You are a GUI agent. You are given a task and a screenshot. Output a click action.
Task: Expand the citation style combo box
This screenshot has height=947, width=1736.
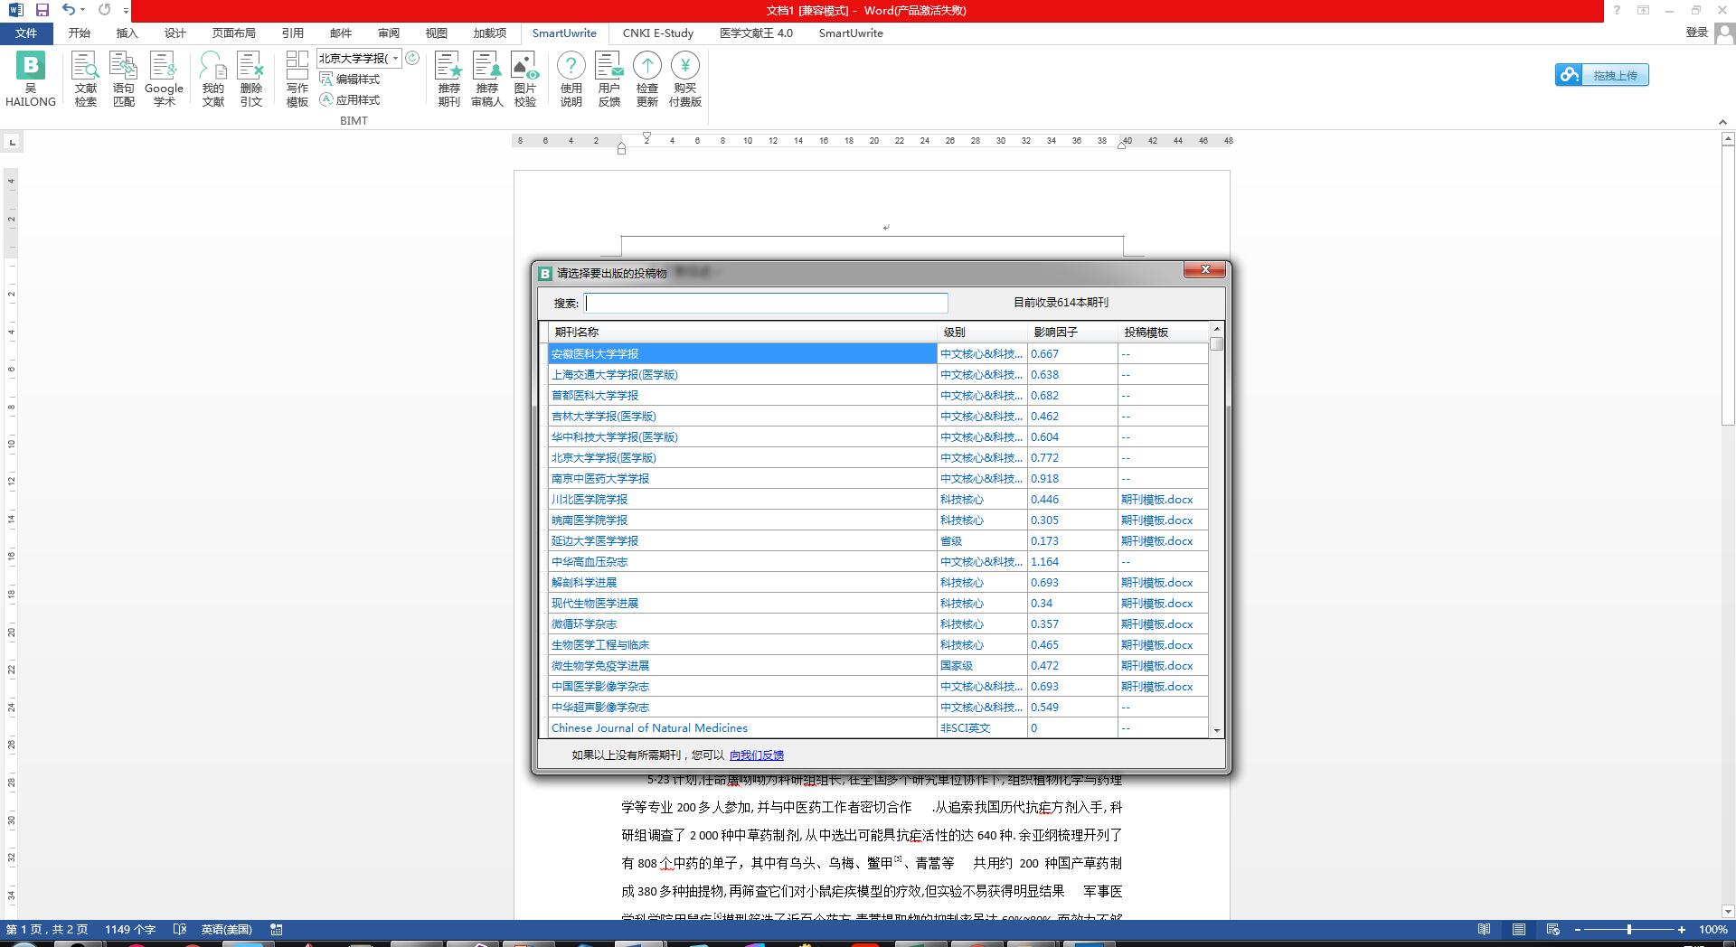click(395, 58)
